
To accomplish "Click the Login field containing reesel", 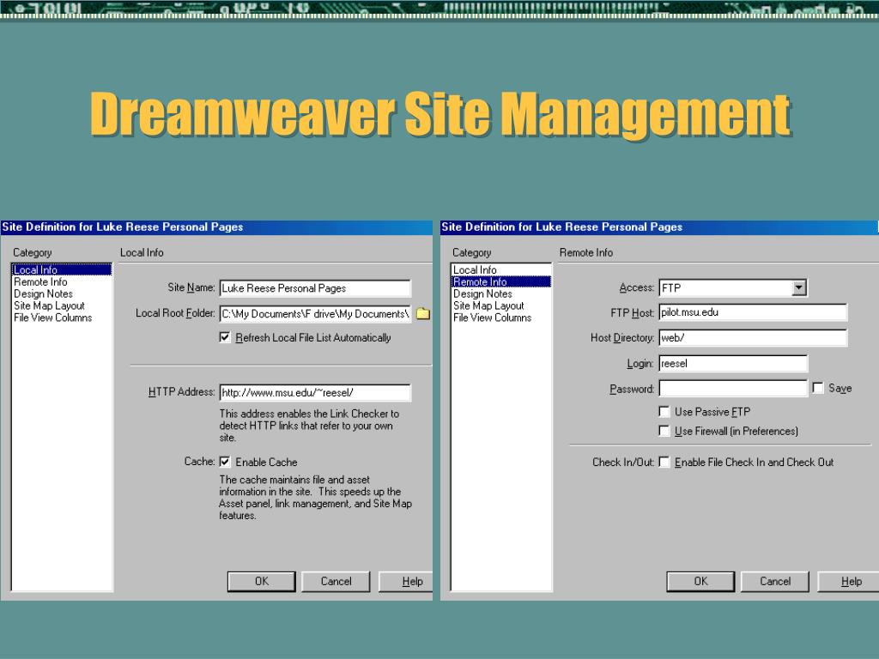I will coord(733,363).
